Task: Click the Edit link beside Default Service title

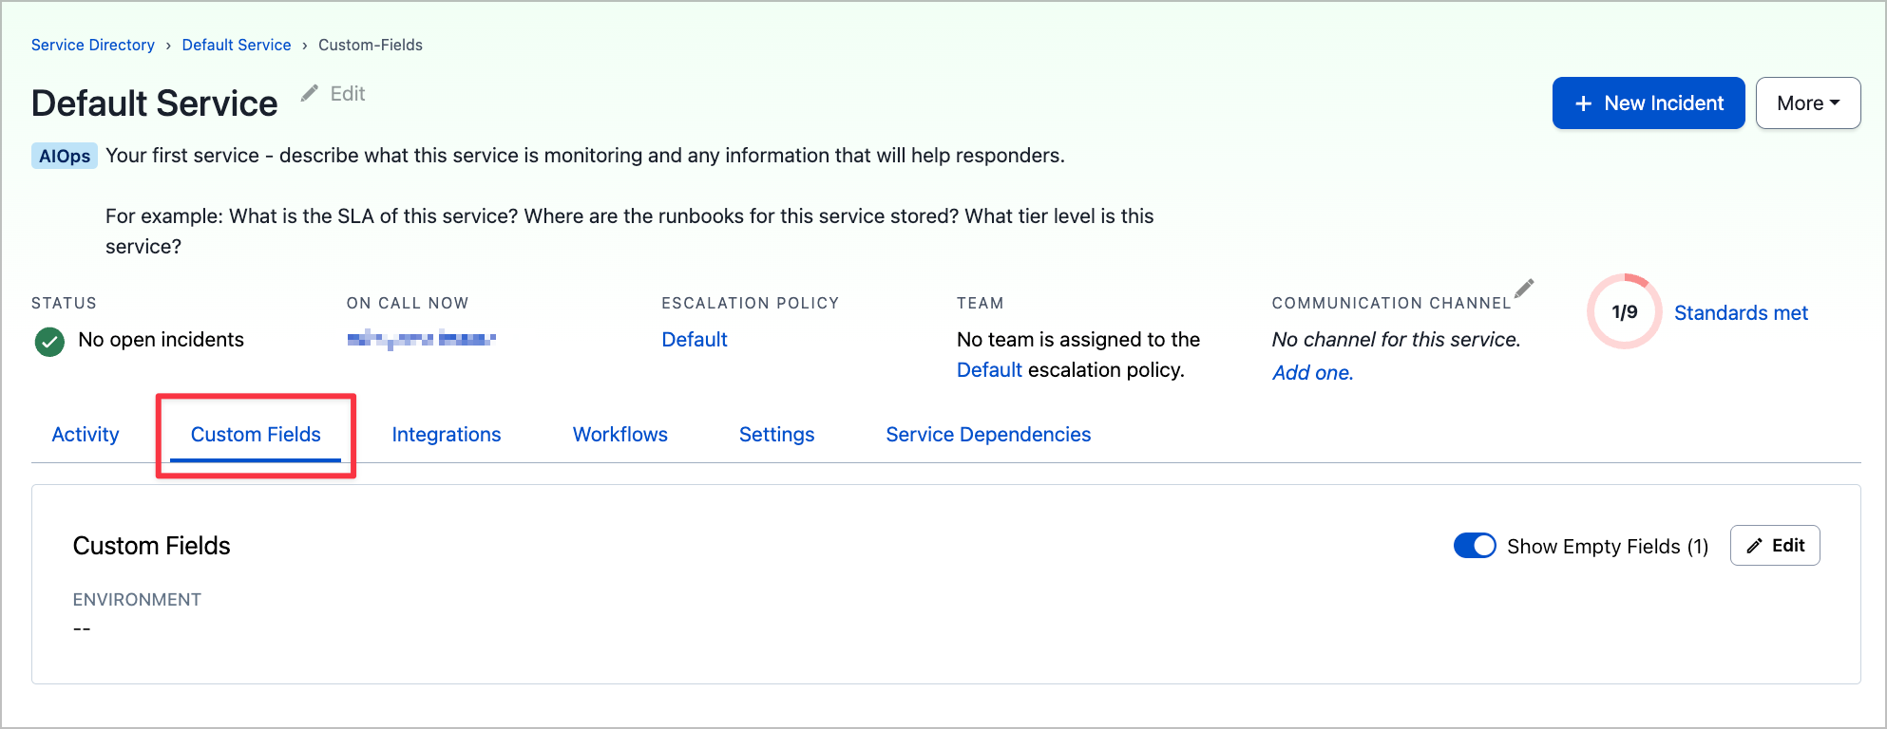Action: coord(334,94)
